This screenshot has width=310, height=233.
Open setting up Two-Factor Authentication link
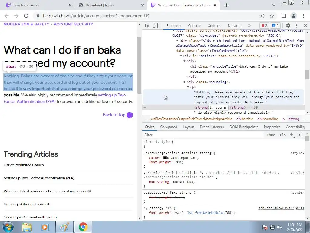pos(66,98)
